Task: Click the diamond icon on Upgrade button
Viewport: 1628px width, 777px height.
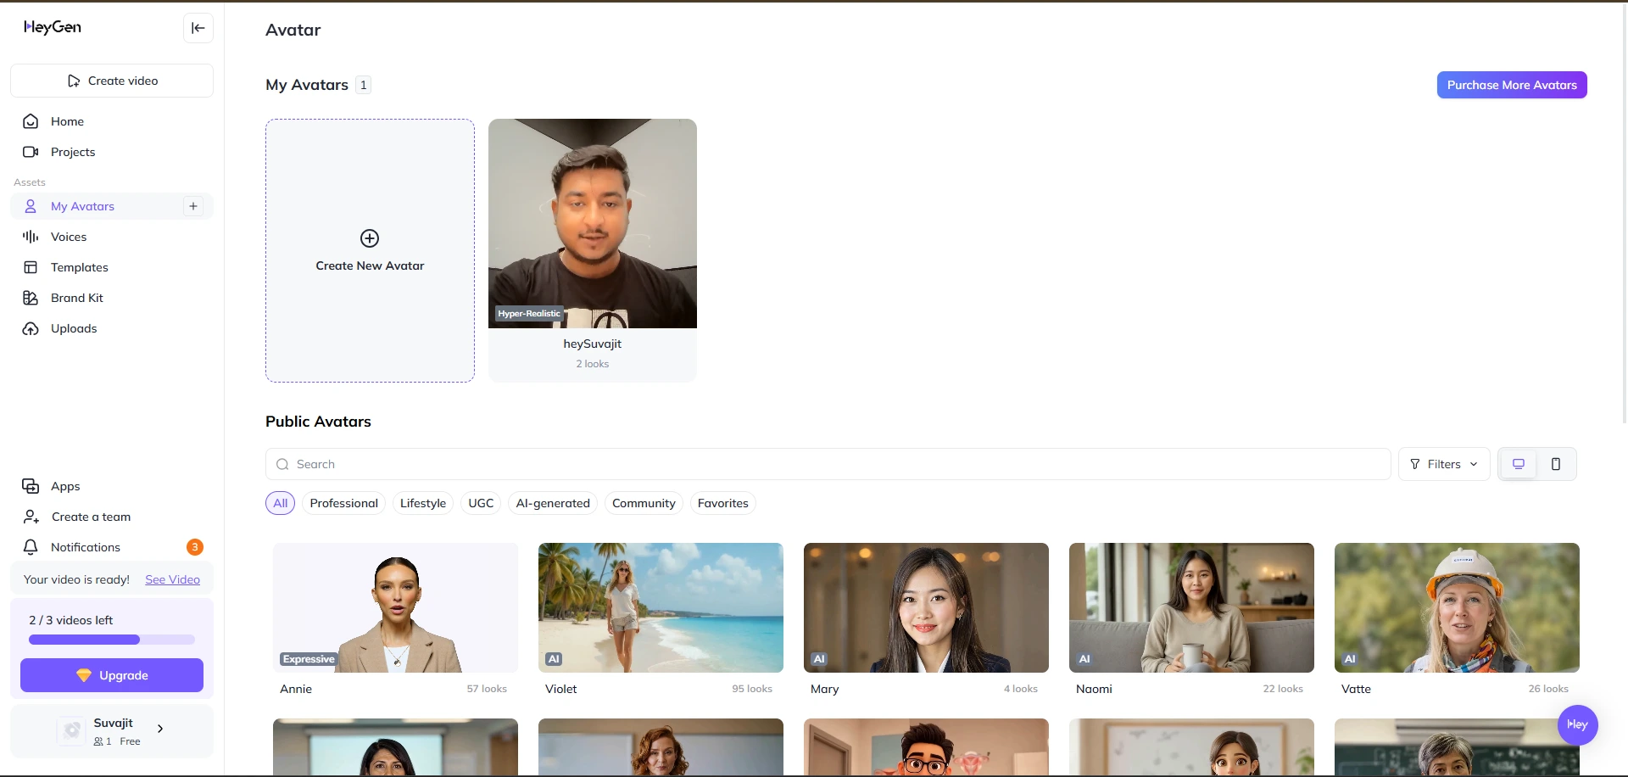Action: [83, 675]
